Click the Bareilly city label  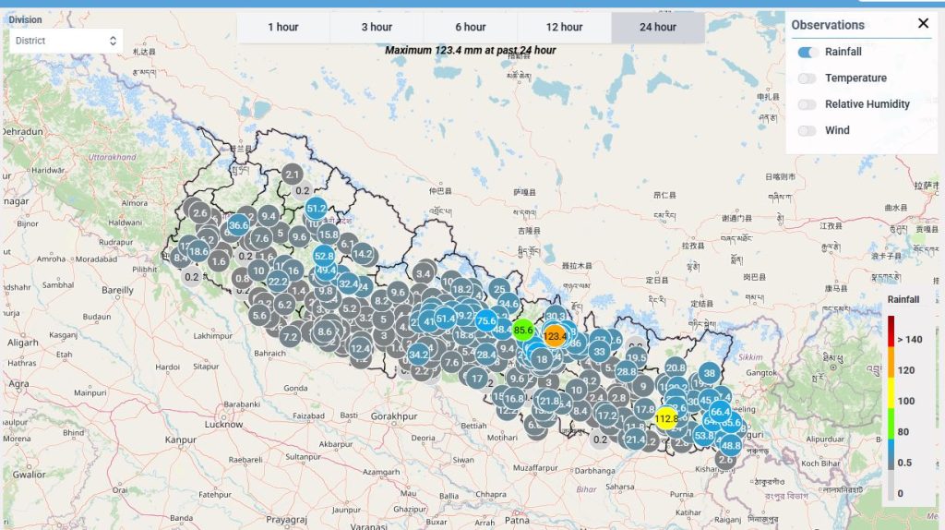pyautogui.click(x=117, y=290)
